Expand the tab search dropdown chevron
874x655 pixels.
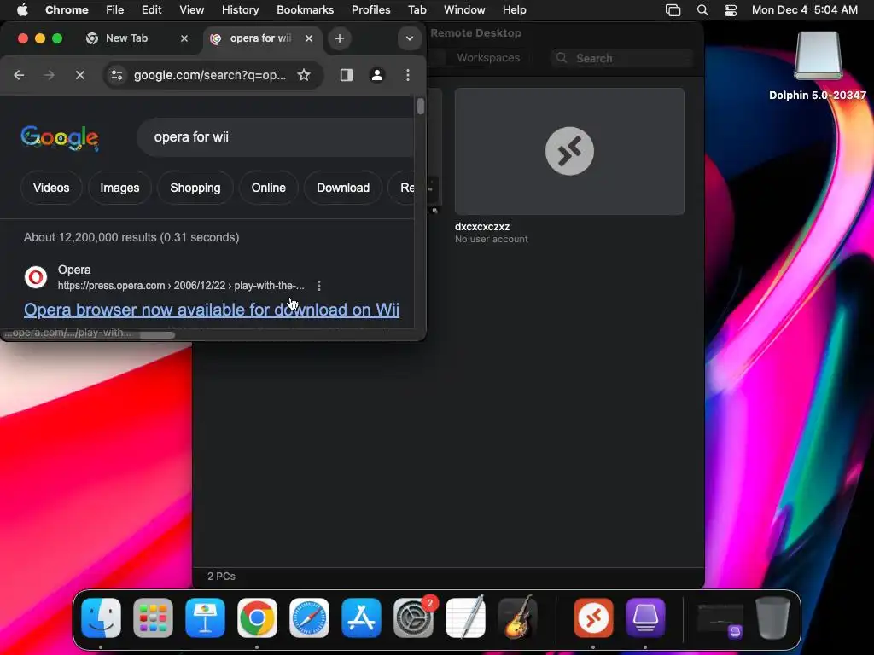pyautogui.click(x=409, y=38)
